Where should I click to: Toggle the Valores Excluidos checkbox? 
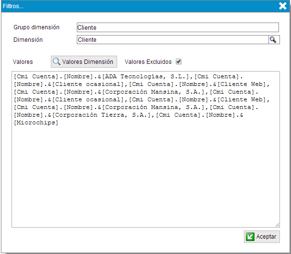(179, 62)
